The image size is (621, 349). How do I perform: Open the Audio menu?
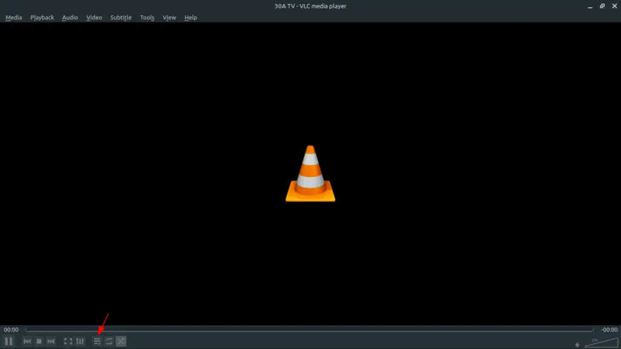[70, 18]
